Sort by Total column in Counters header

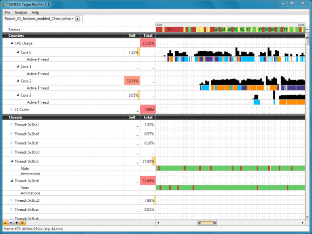148,36
